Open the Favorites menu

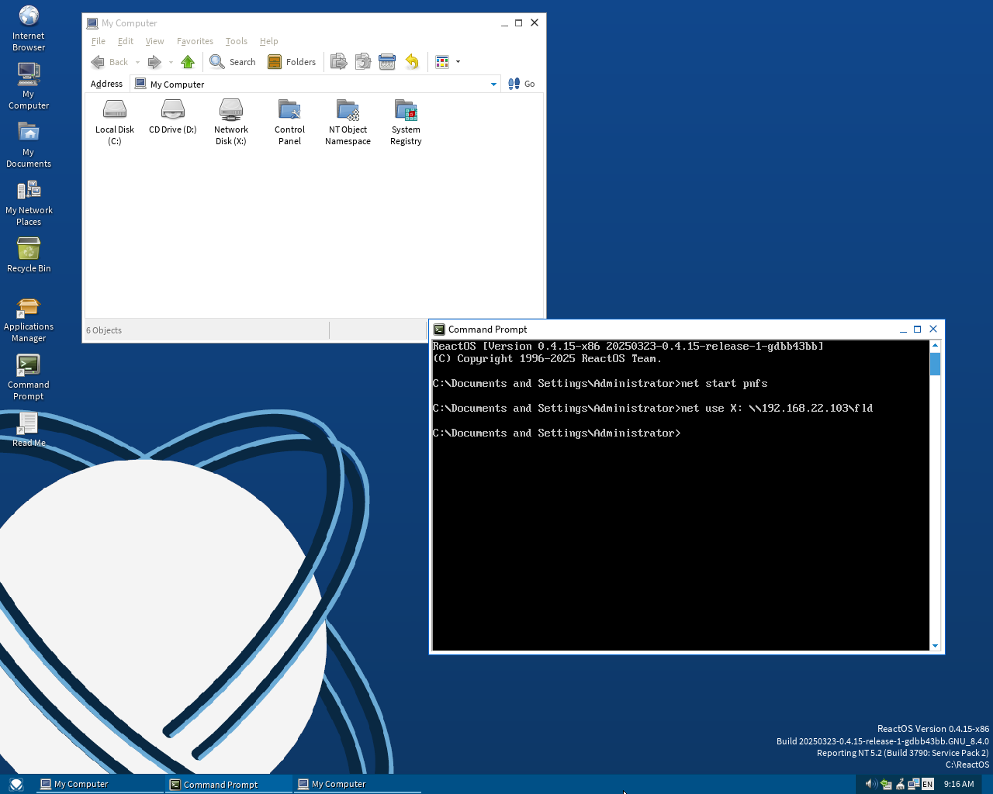195,41
